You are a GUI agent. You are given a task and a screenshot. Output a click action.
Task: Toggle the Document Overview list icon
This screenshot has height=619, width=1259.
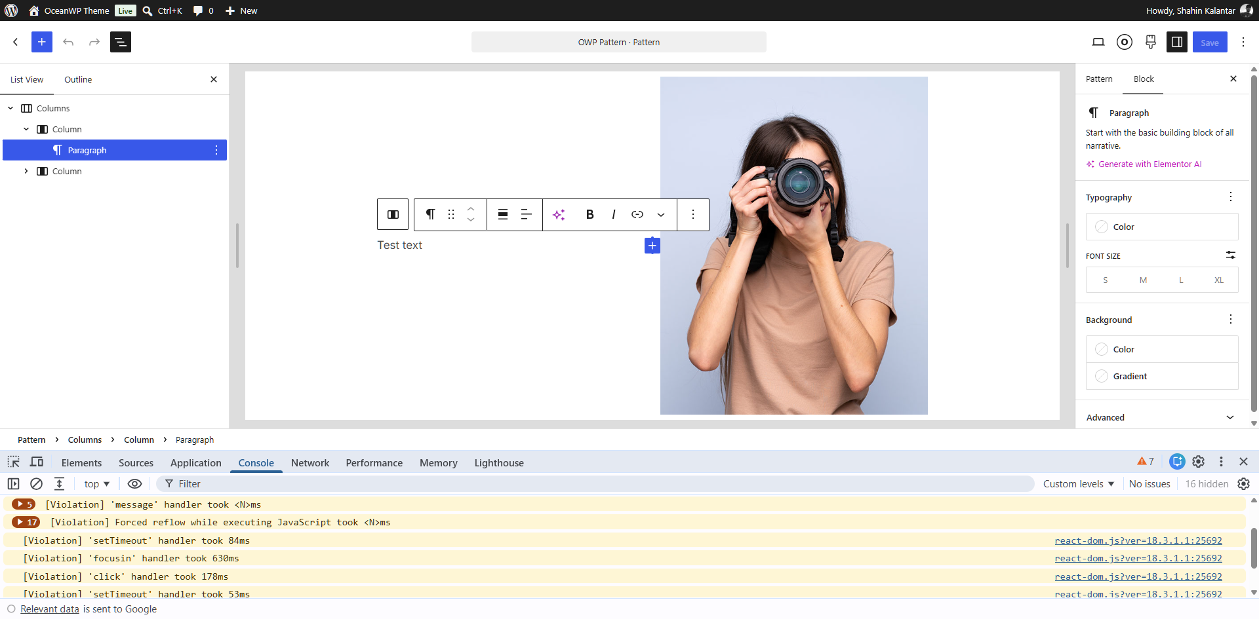pyautogui.click(x=121, y=42)
